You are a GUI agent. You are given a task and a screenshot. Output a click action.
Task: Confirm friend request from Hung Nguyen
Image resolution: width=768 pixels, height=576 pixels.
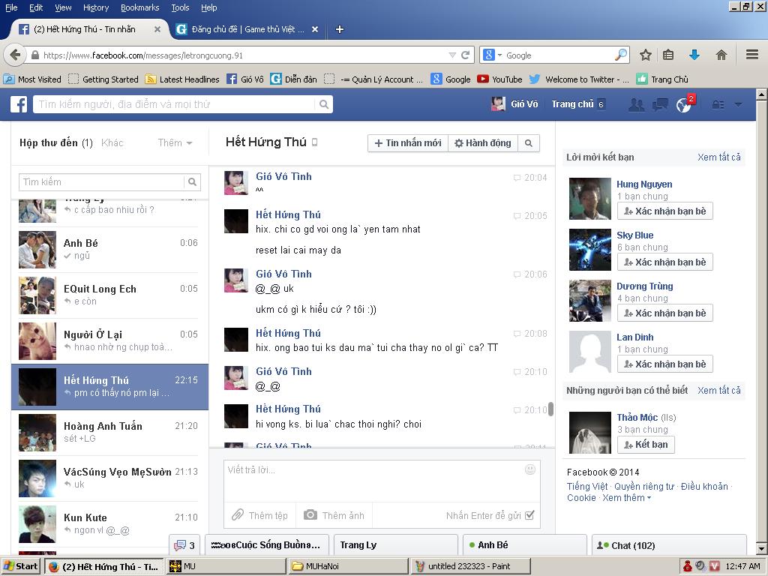click(664, 211)
